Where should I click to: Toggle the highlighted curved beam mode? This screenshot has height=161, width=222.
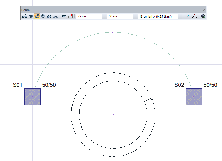point(37,16)
